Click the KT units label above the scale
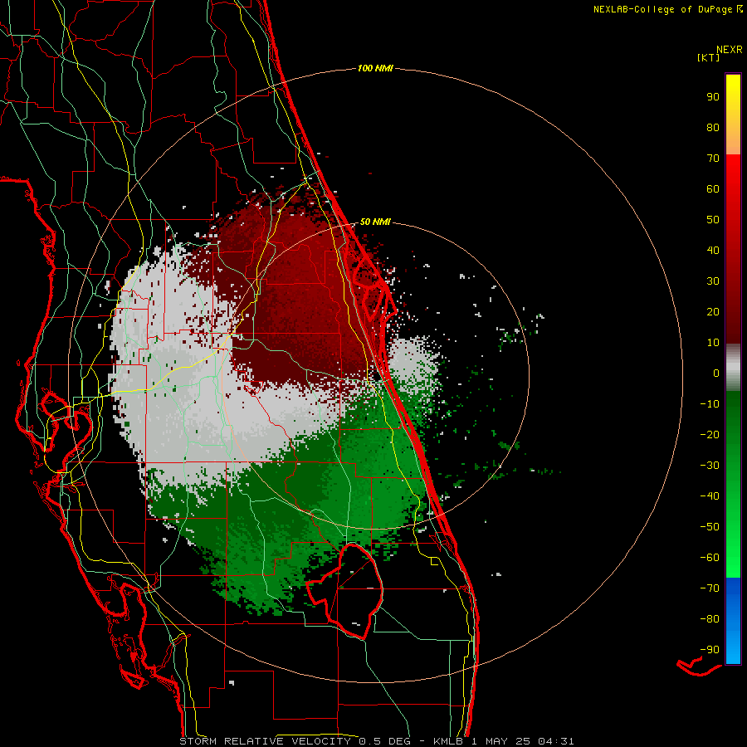Screen dimensions: 747x747 (x=709, y=57)
